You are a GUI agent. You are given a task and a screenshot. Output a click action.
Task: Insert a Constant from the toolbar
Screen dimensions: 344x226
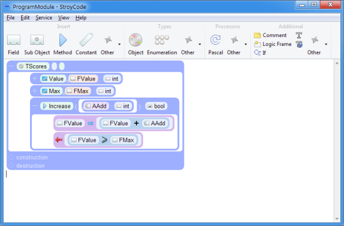[x=86, y=45]
